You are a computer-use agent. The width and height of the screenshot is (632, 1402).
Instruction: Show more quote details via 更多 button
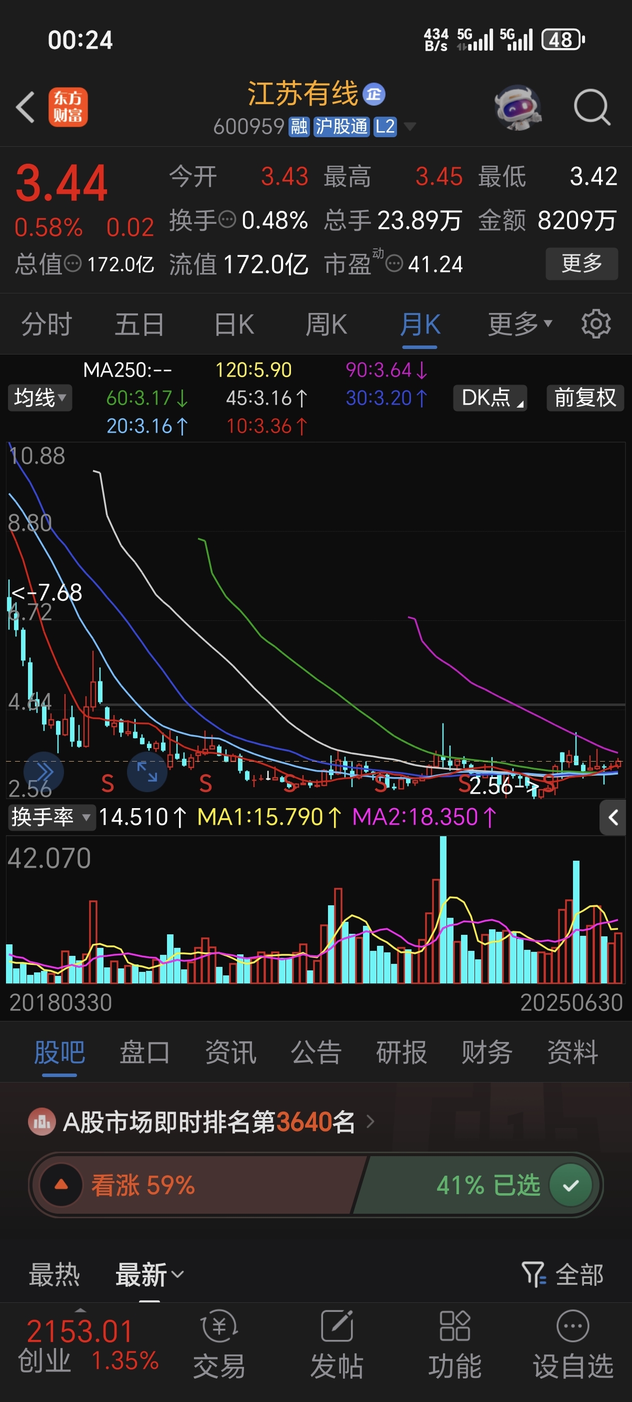581,264
